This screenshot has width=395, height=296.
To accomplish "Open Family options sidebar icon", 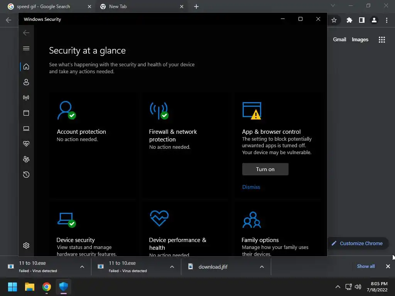I will [26, 159].
